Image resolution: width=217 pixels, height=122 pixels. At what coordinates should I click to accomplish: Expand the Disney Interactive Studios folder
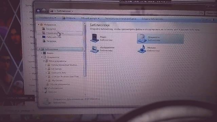tap(46, 65)
